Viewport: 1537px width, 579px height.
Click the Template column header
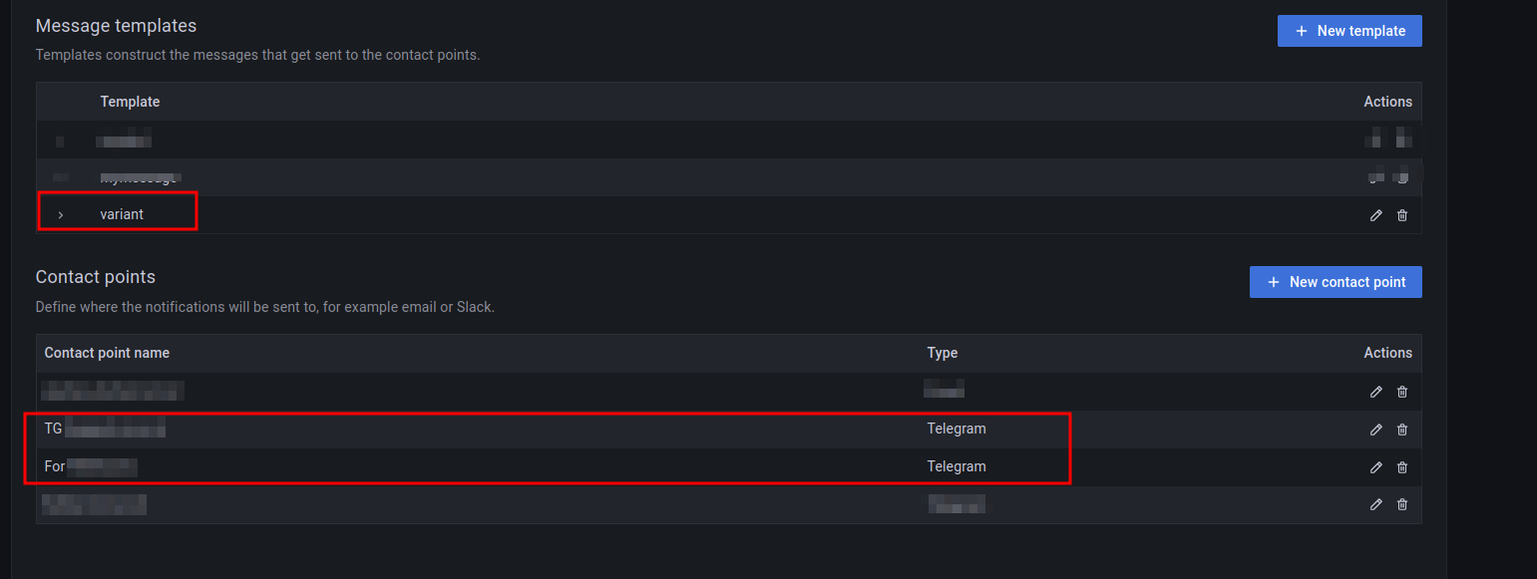130,102
